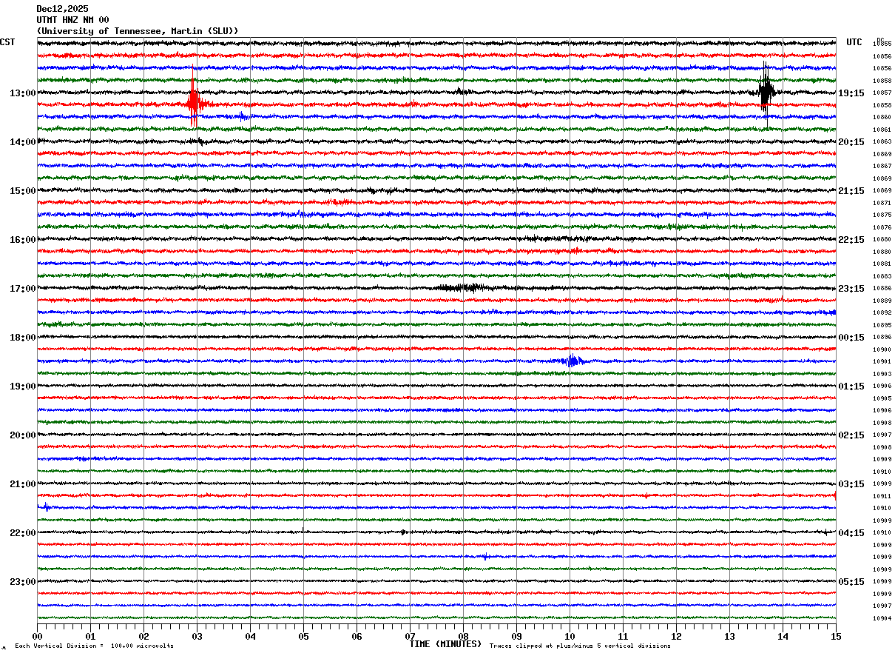Click the small blue spike on 21:30 trace start
Screen dimensions: 895x656
pyautogui.click(x=46, y=507)
